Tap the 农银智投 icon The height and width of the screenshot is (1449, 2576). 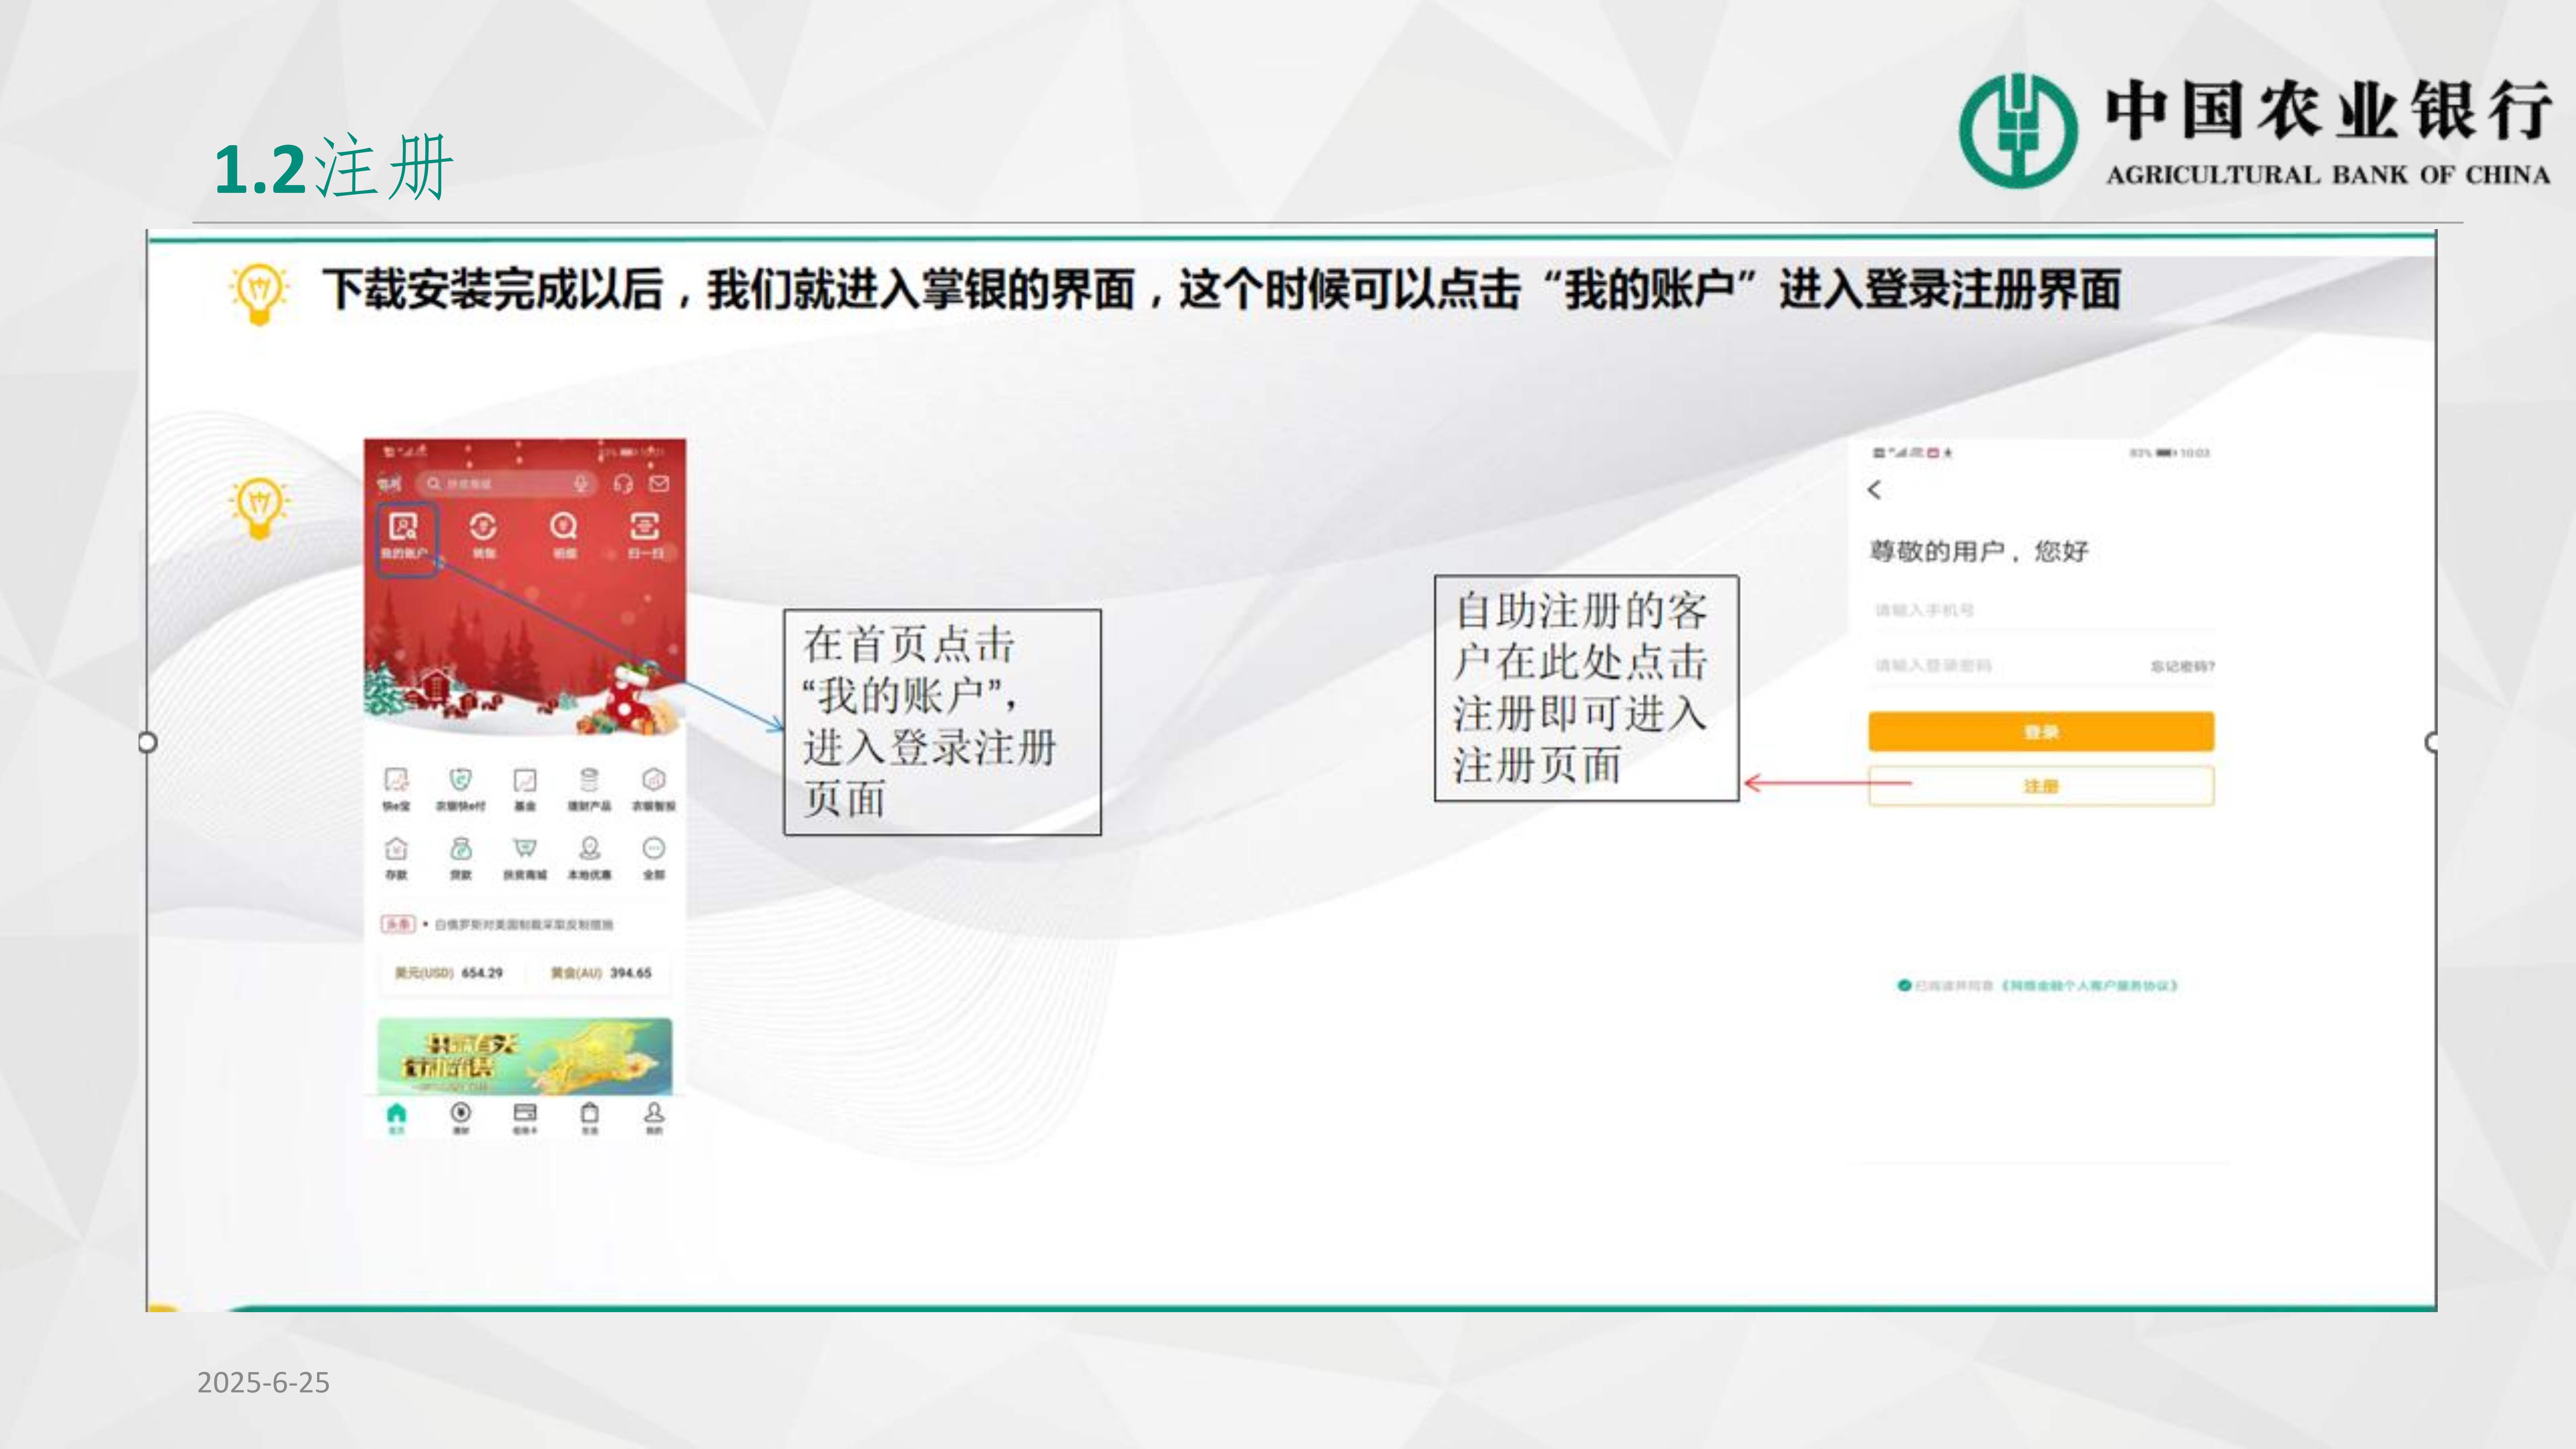pyautogui.click(x=654, y=789)
